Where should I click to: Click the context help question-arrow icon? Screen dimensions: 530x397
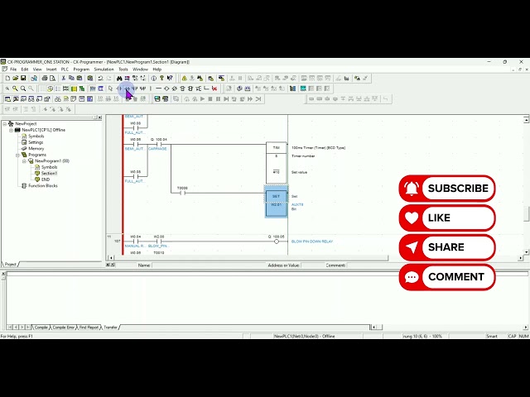[x=170, y=79]
